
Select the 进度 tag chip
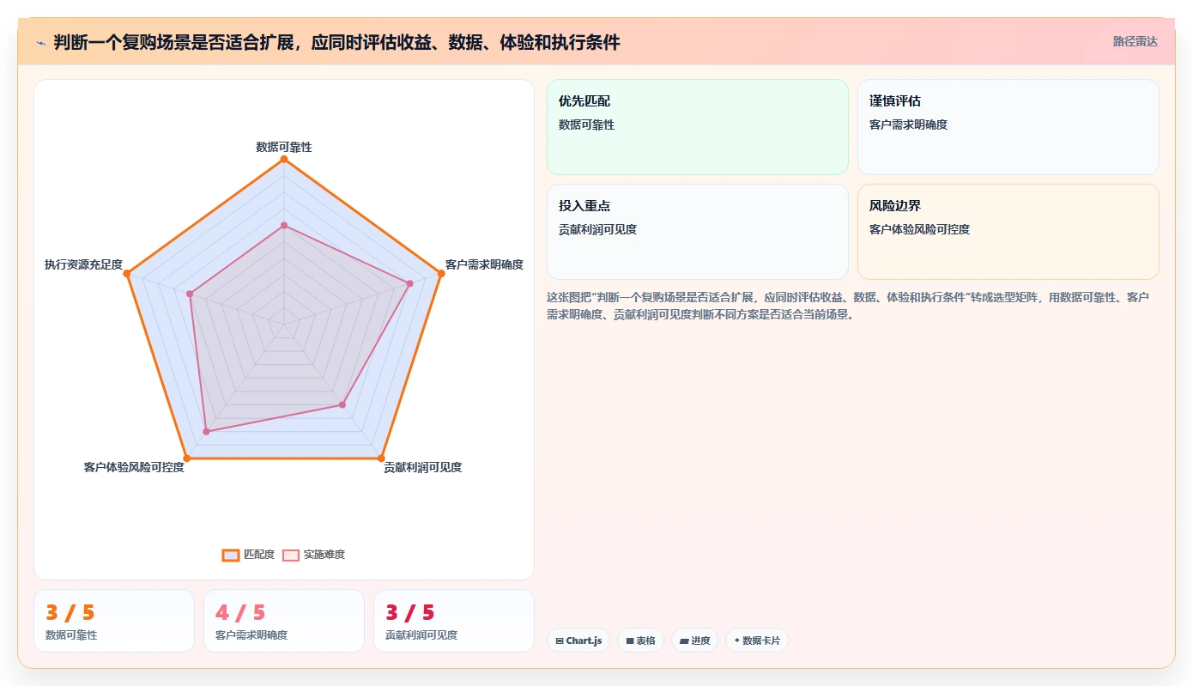[694, 640]
